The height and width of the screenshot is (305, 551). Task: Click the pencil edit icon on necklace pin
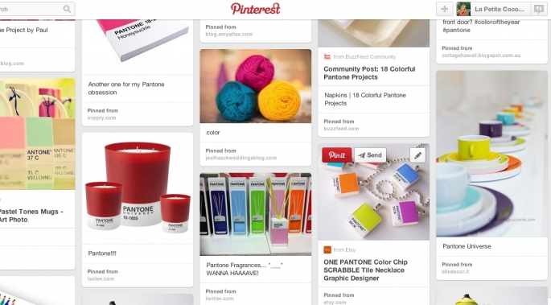(x=417, y=155)
